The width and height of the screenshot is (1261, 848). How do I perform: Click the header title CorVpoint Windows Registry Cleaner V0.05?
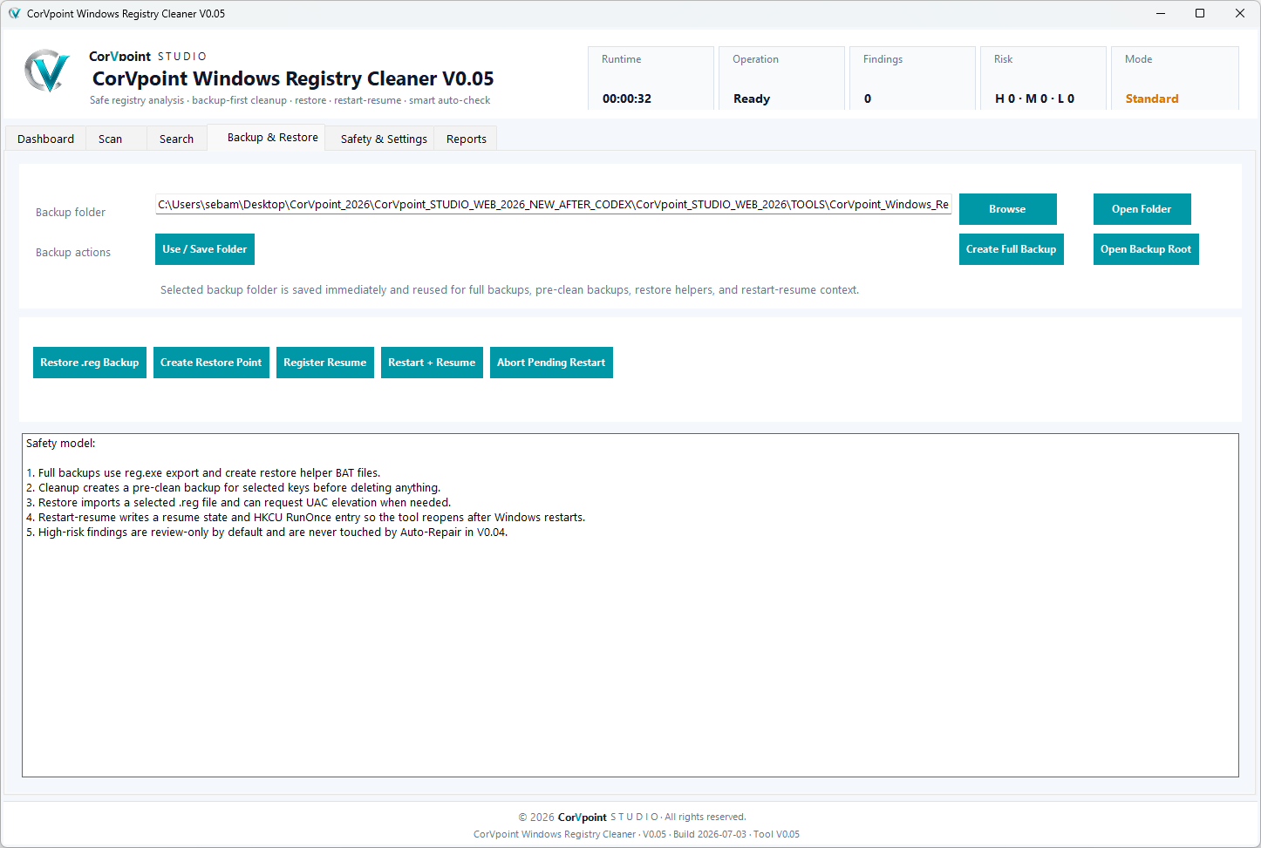click(293, 78)
